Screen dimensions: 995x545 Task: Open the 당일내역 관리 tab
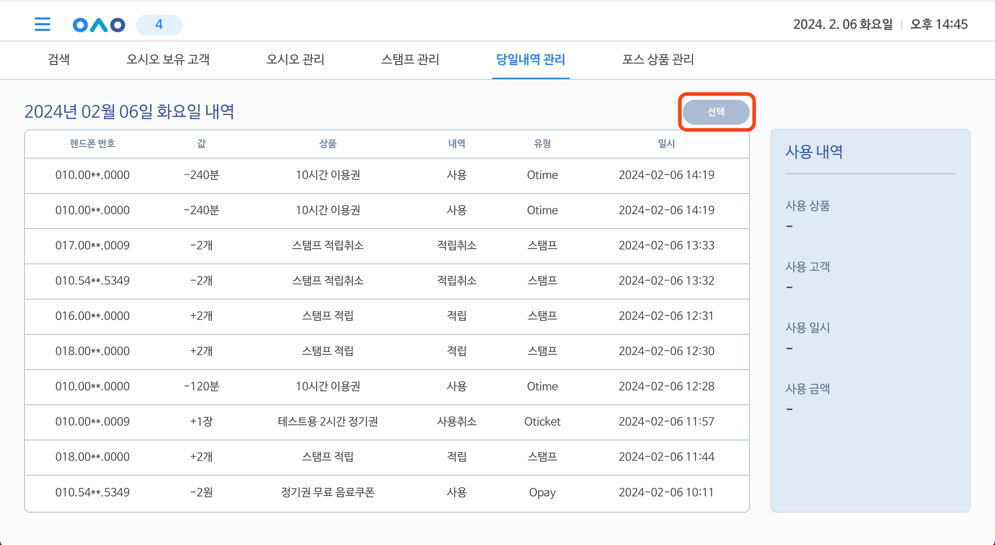click(530, 59)
